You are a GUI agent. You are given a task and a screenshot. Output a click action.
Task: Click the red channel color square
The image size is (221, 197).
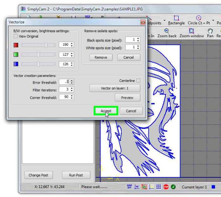[x=16, y=45]
